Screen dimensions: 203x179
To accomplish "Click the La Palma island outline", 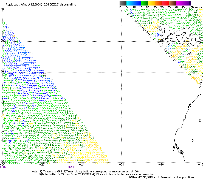I will point(163,31).
